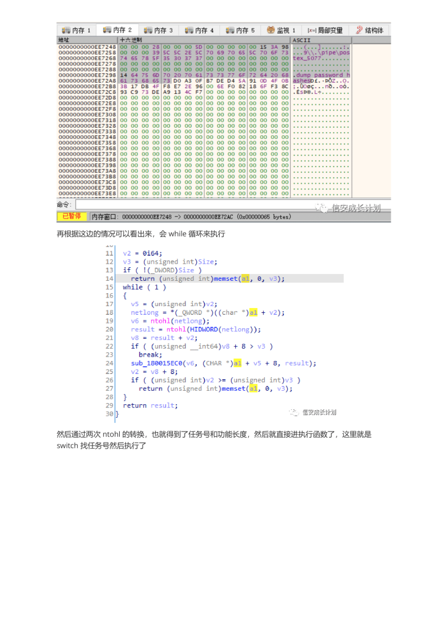Click the 地址 column header
The image size is (447, 632).
[x=87, y=40]
